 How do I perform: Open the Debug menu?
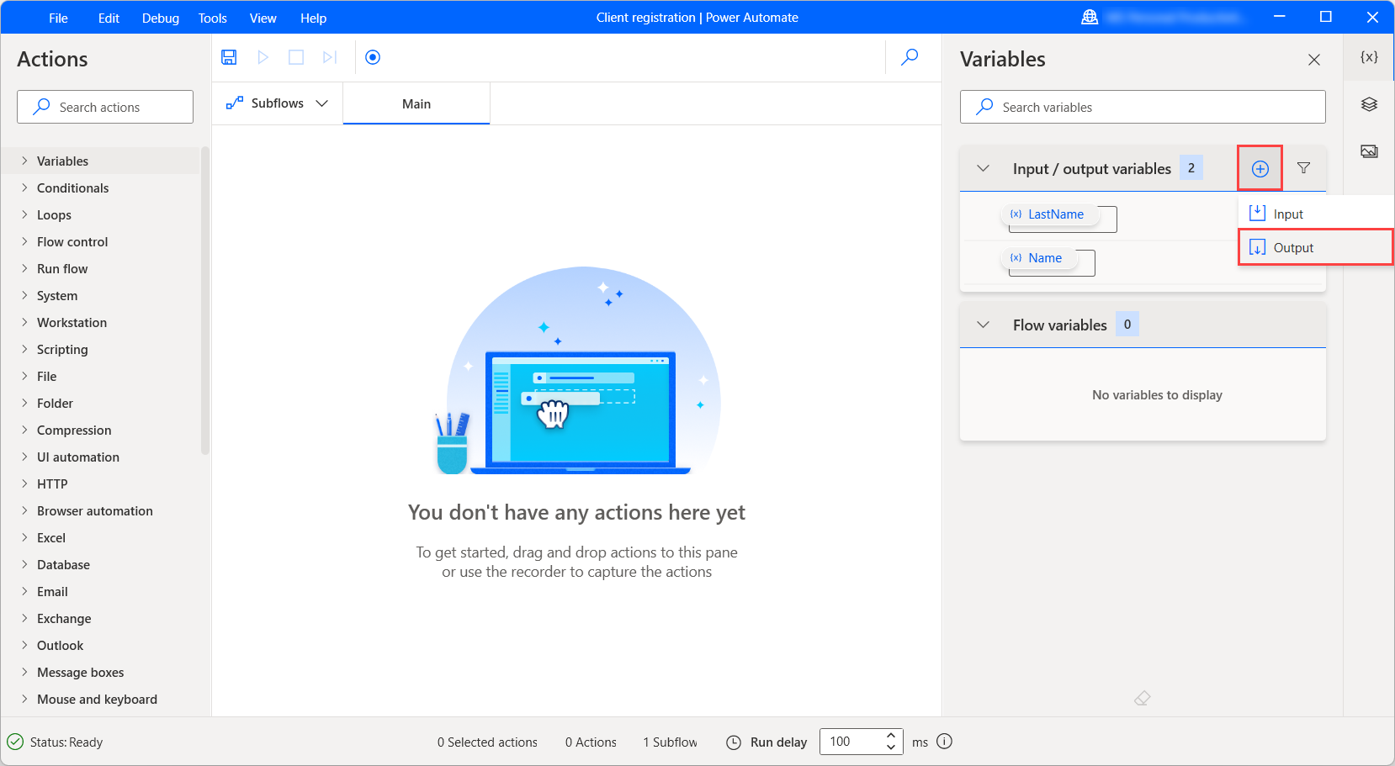pos(160,17)
